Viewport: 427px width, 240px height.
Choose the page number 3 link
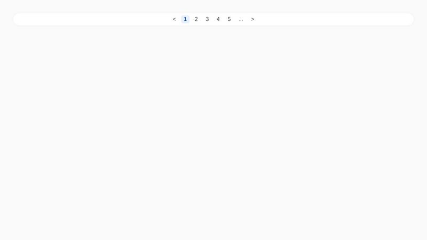[x=207, y=19]
